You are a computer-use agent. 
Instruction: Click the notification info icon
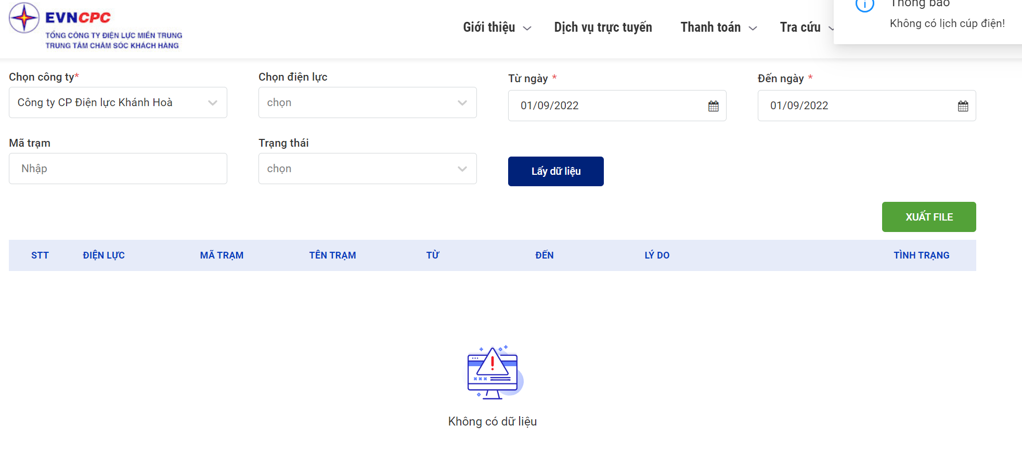pos(864,5)
